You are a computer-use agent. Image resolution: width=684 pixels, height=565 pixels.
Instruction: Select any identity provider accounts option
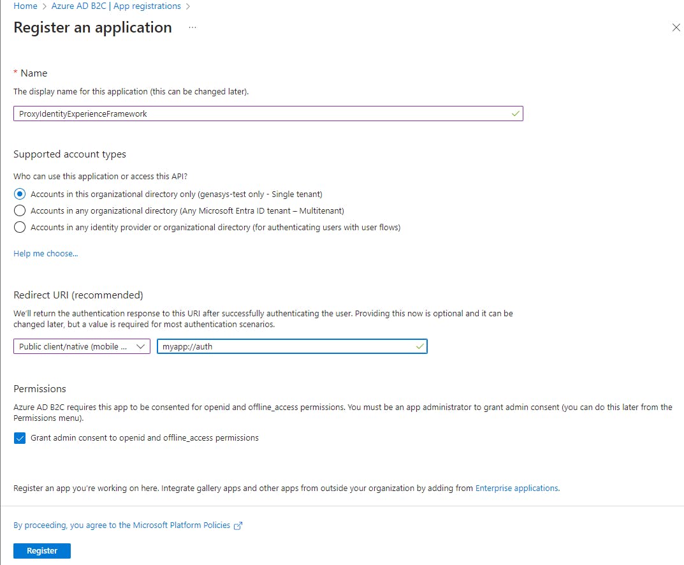tap(20, 227)
